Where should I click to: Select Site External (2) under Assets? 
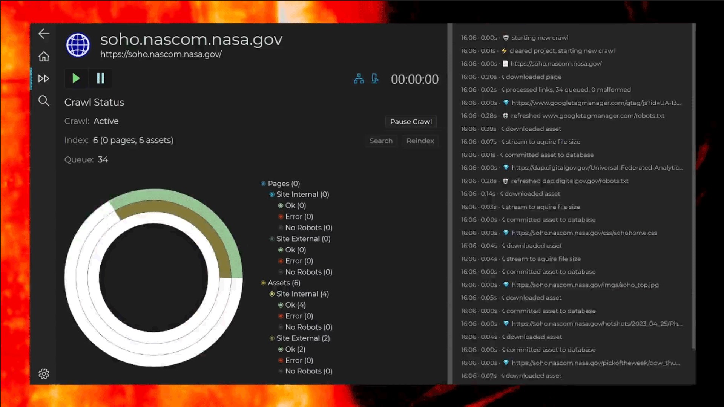coord(303,338)
